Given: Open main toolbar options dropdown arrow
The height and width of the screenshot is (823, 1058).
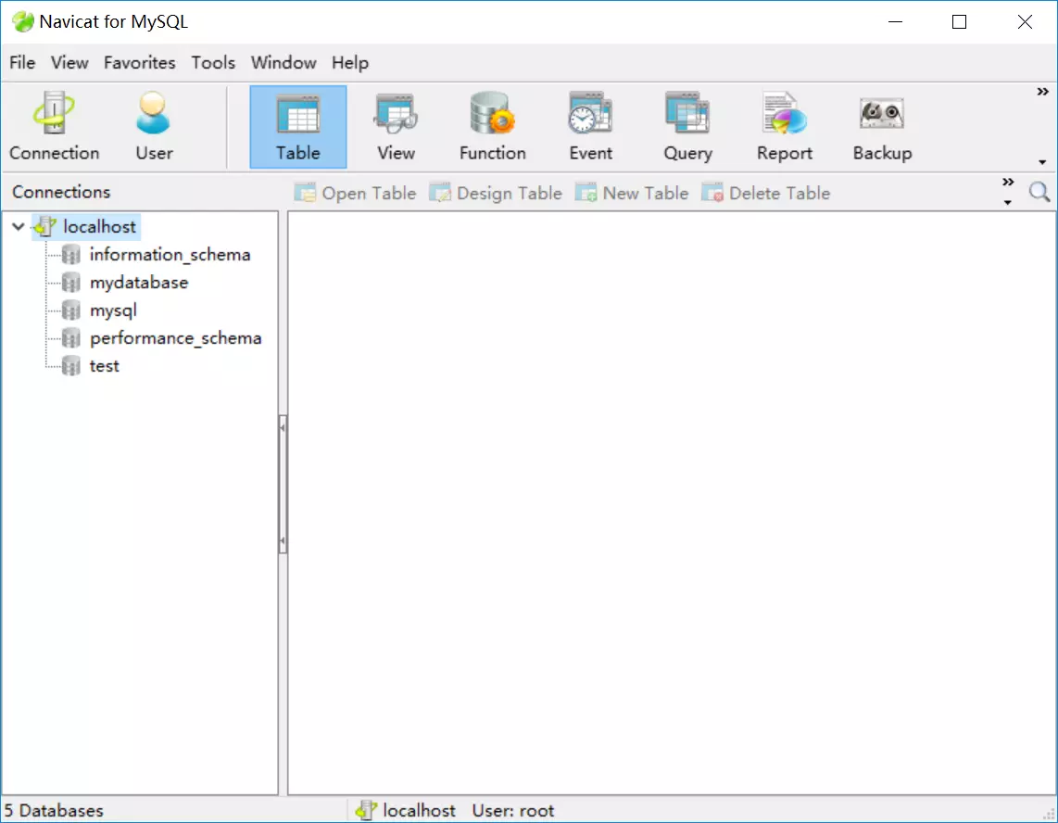Looking at the screenshot, I should (1042, 162).
